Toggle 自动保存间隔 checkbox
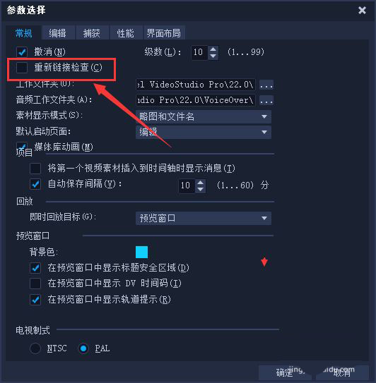This screenshot has height=383, width=376. point(35,184)
